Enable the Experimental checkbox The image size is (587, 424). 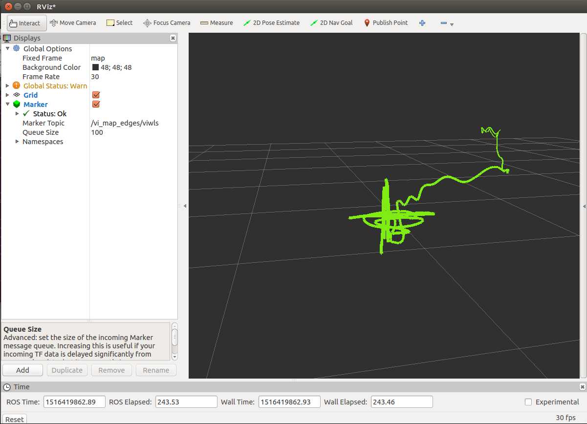coord(528,402)
